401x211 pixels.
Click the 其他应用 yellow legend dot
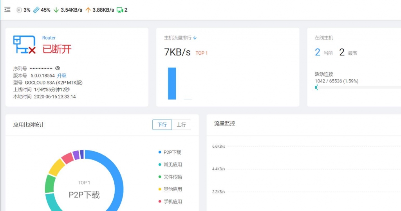point(160,189)
